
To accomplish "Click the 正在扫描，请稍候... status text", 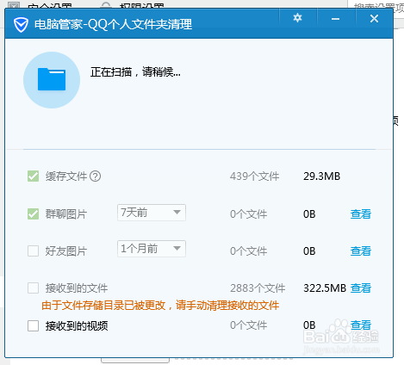I will 135,72.
